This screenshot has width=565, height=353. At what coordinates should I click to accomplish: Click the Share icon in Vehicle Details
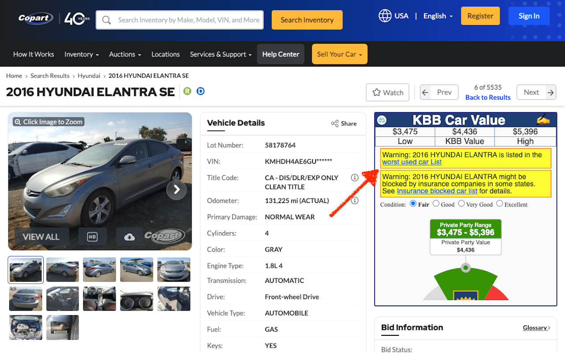pyautogui.click(x=335, y=124)
